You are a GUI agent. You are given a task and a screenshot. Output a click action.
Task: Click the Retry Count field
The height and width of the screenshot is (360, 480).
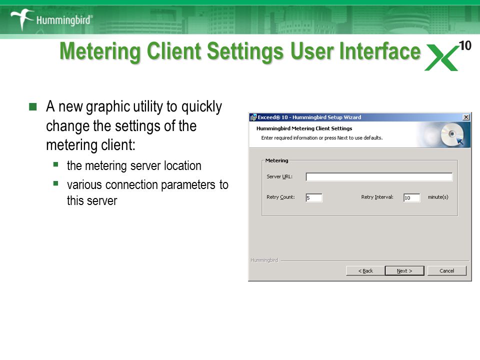[x=314, y=198]
